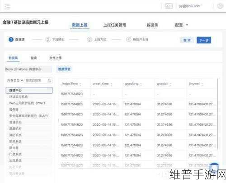The image size is (226, 183).
Task: Select Web应用防护系统 (WAF) dataset
Action: tap(27, 103)
